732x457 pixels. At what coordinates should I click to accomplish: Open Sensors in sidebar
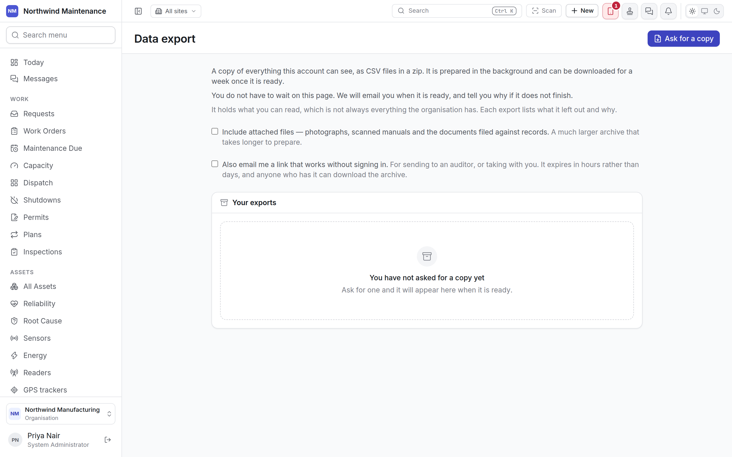61,338
